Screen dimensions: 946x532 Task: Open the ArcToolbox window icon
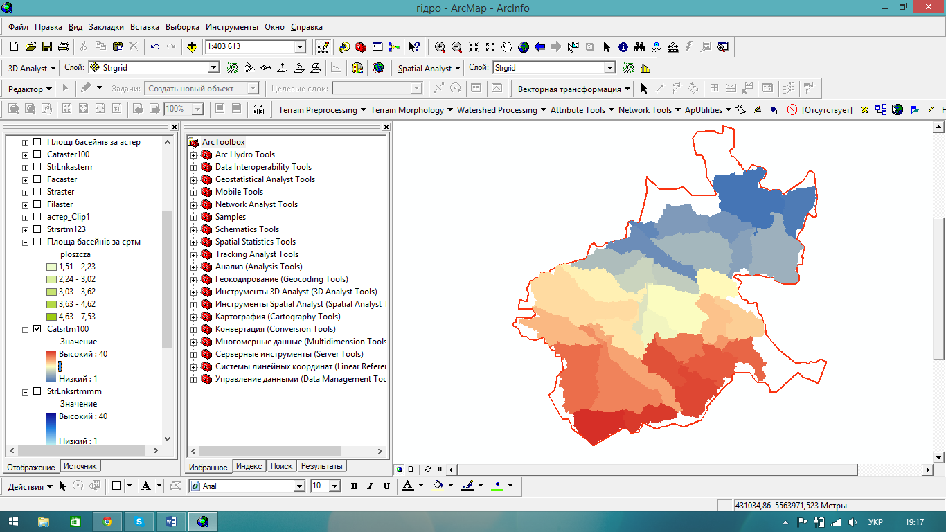tap(361, 47)
